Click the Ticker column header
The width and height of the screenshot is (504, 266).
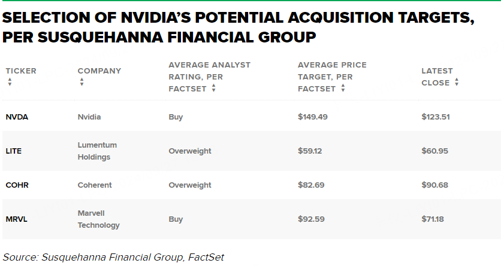(x=21, y=71)
